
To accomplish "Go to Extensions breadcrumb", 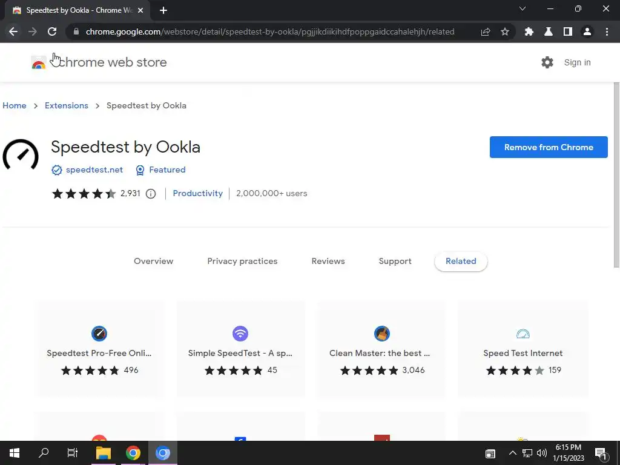I will point(67,105).
